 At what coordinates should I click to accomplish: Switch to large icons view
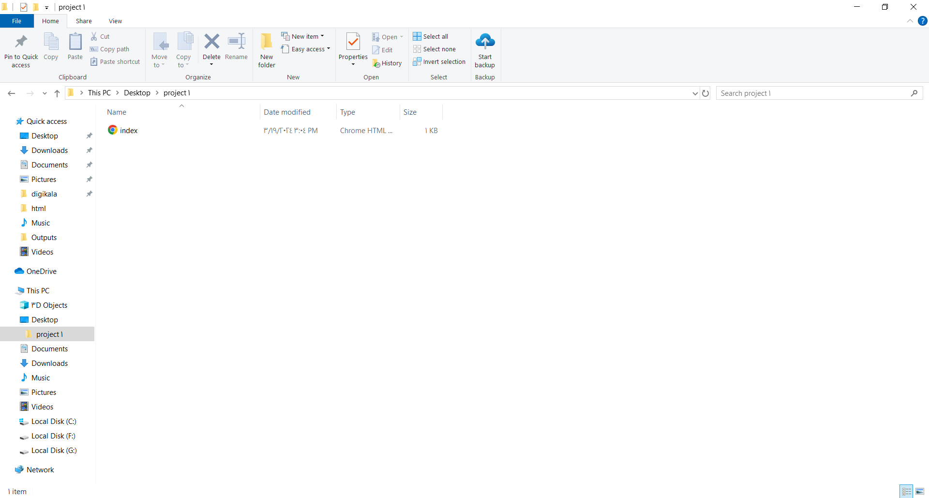[920, 491]
